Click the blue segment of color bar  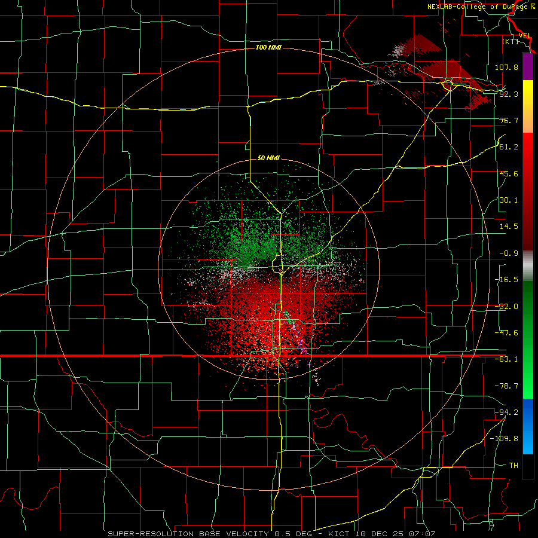(528, 426)
